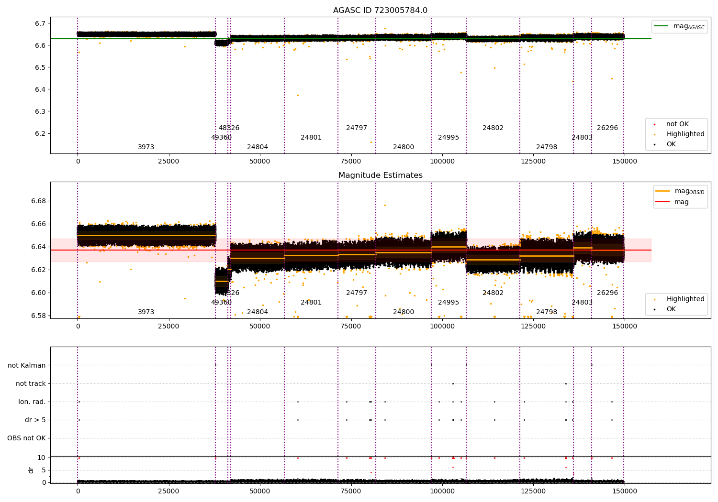Viewport: 718px width, 502px height.
Task: Click OBSID label 24803 in the AGASC ID plot
Action: 582,138
